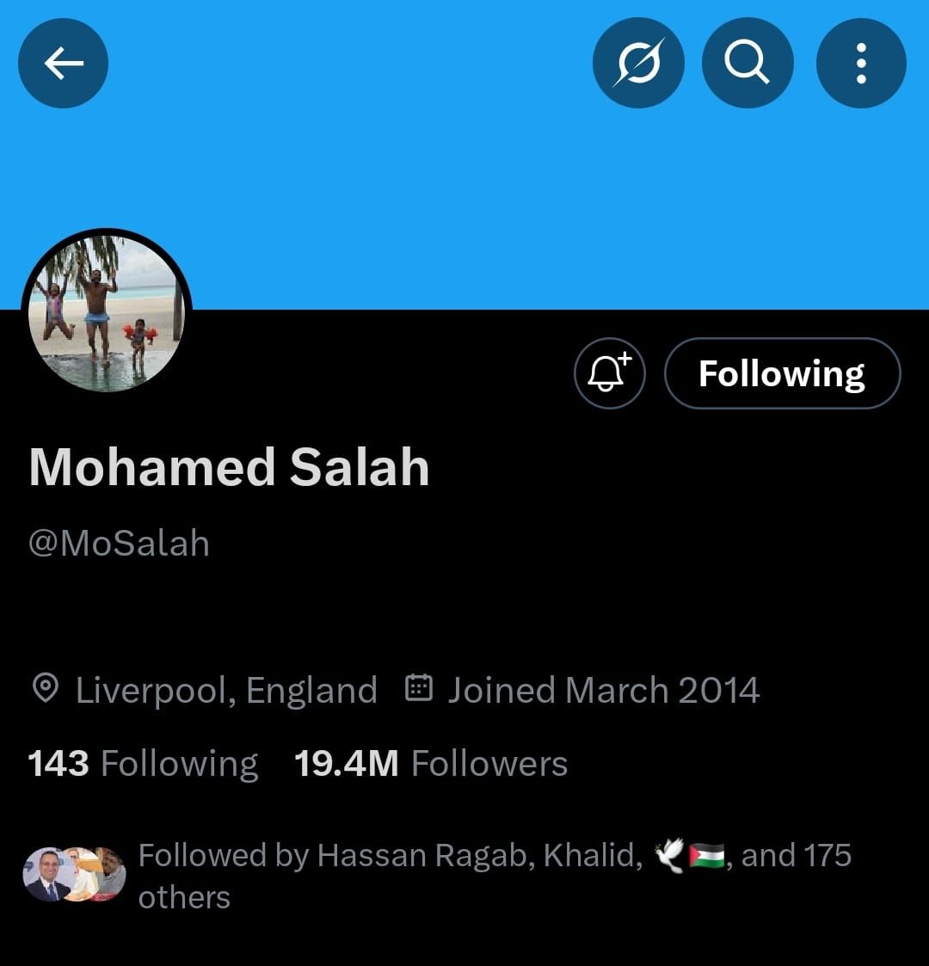The image size is (929, 966).
Task: Tap the Liverpool, England location pin icon
Action: [45, 688]
